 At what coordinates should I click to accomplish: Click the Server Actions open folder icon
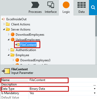tap(8, 29)
